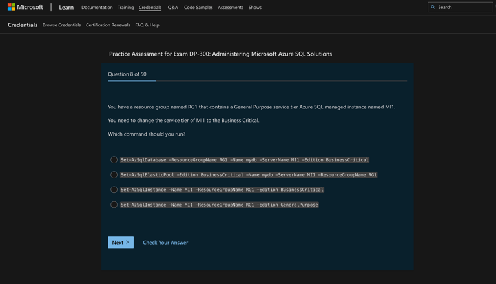This screenshot has height=284, width=496.
Task: Choose Set-AzSqlInstance with Edition BusinessCritical
Action: point(114,190)
